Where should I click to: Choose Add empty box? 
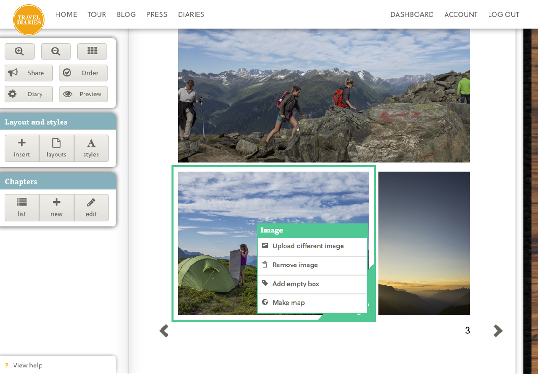pos(312,284)
